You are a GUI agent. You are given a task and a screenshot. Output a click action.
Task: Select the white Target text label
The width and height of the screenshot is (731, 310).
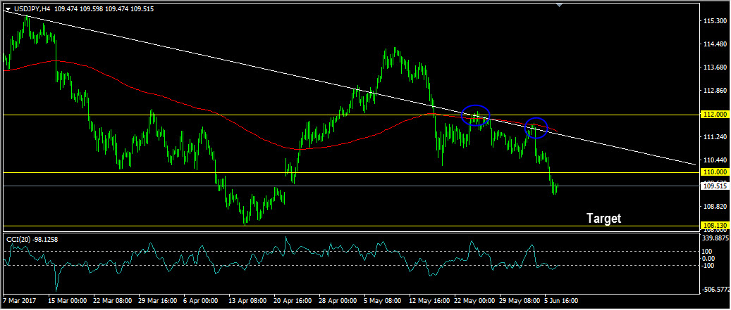click(x=603, y=219)
